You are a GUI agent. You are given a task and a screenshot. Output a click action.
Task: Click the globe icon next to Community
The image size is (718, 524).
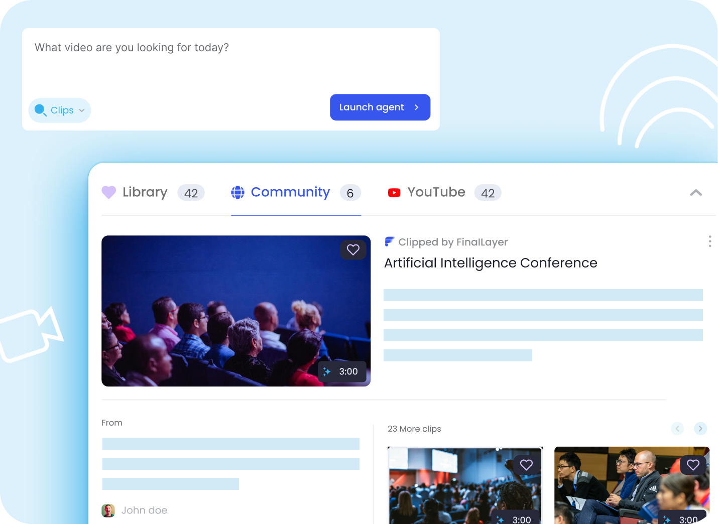[237, 192]
